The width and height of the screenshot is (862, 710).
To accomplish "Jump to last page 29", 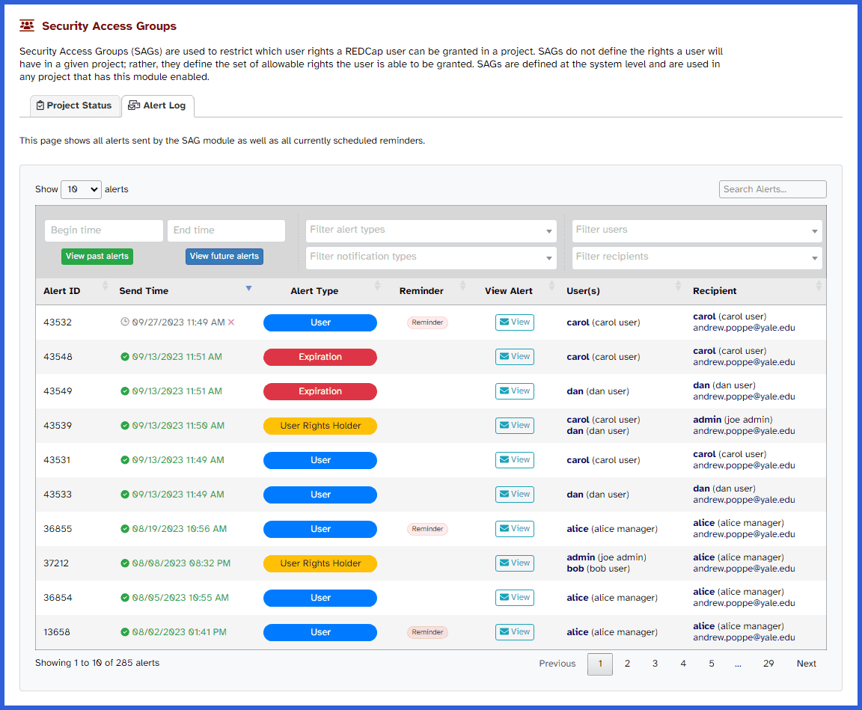I will (768, 664).
